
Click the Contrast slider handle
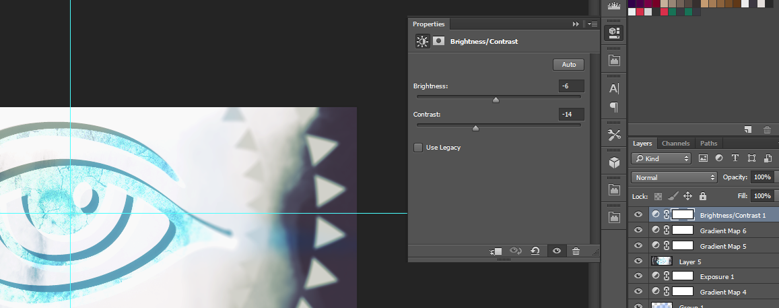pyautogui.click(x=475, y=128)
